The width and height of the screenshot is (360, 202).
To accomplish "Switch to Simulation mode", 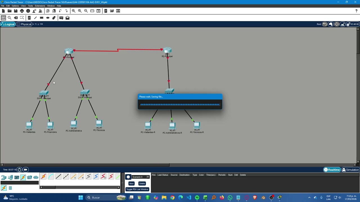I will point(350,170).
